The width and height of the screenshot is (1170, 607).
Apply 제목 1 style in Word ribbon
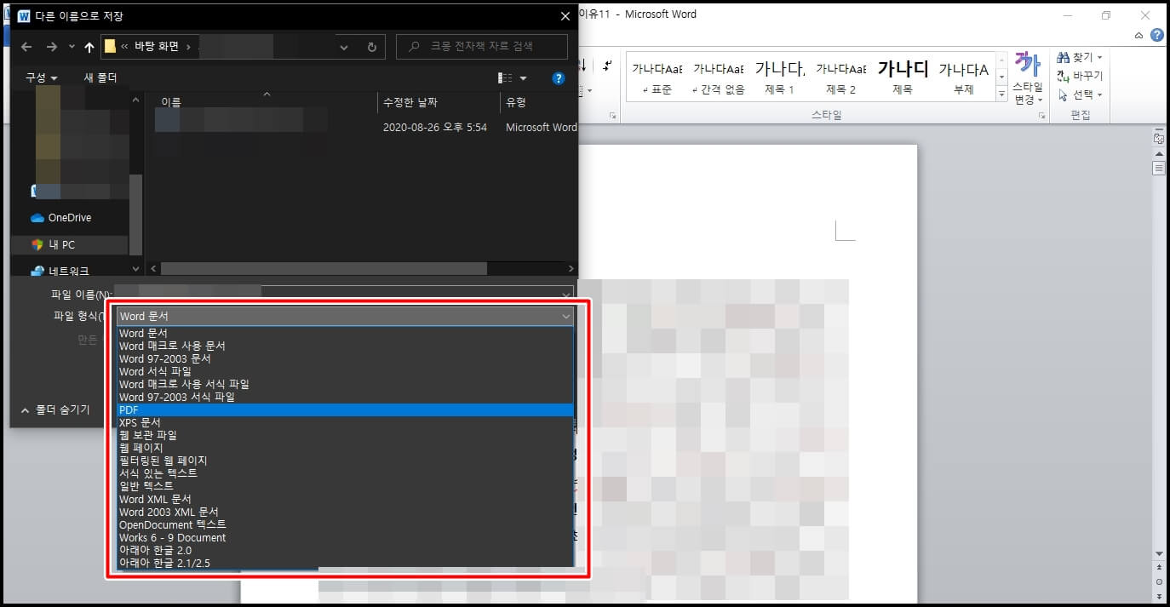pos(780,77)
